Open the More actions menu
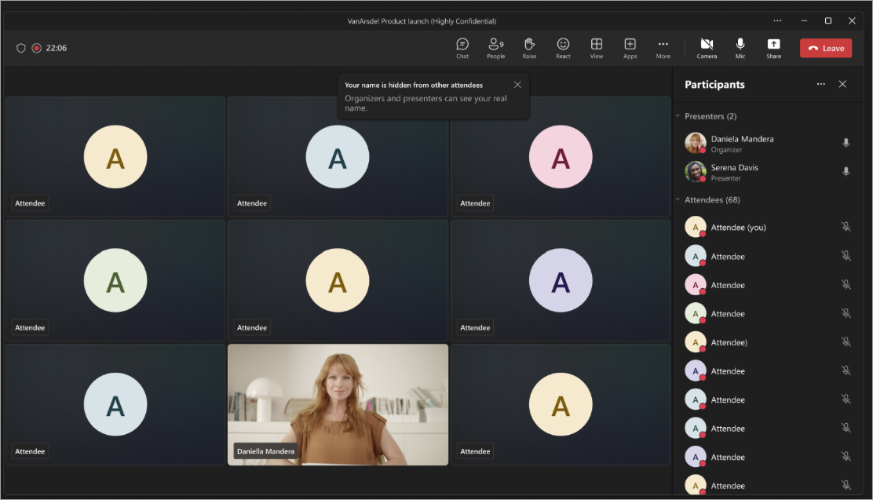Screen dimensions: 873x500 (x=663, y=47)
